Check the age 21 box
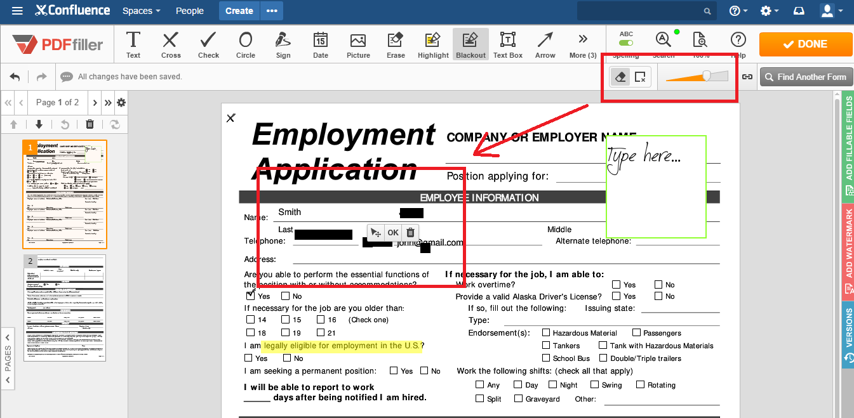The height and width of the screenshot is (418, 854). [x=321, y=332]
